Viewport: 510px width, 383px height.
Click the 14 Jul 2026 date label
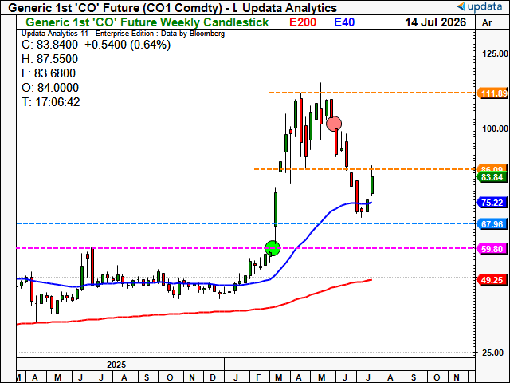point(435,22)
